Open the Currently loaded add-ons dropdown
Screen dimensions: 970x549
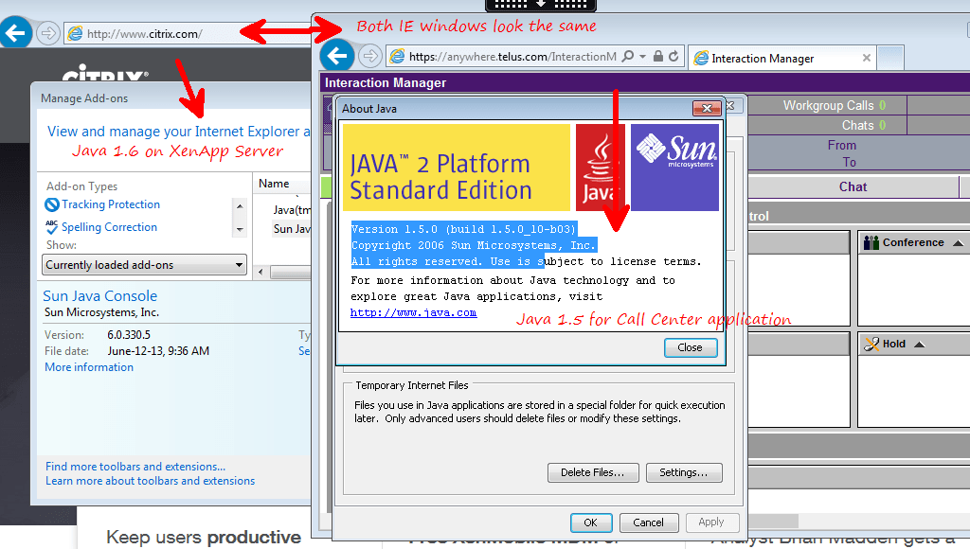pos(144,265)
